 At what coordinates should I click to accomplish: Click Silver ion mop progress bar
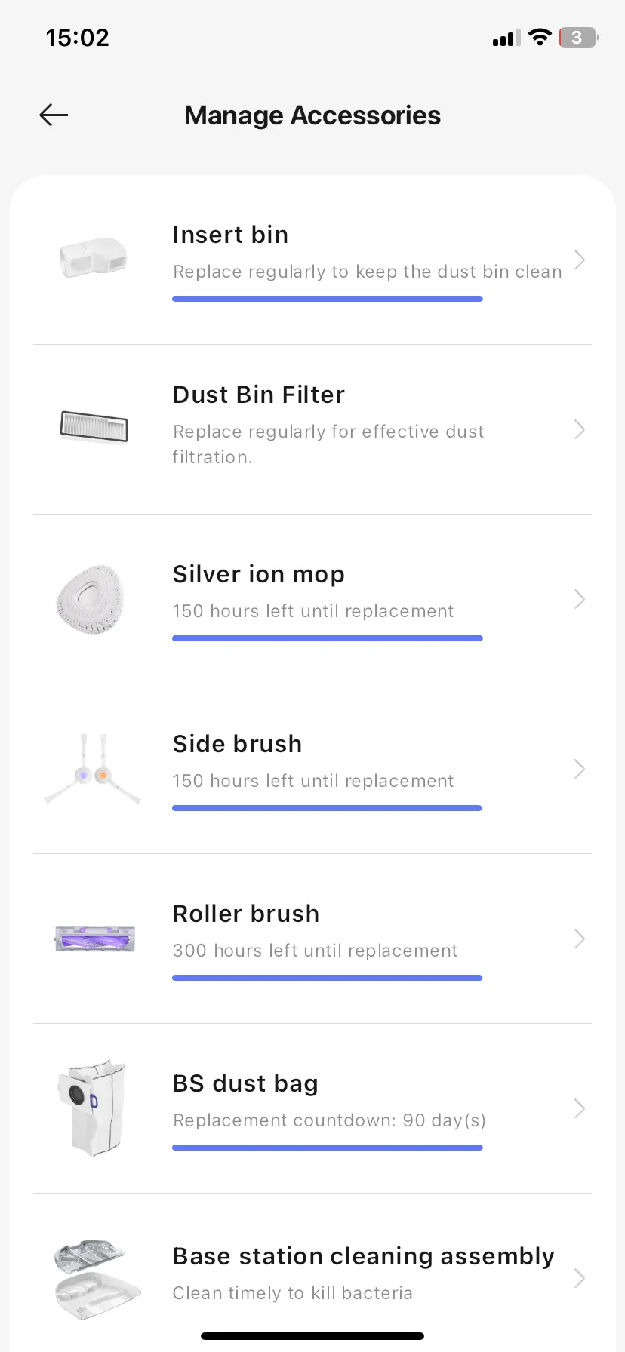(x=327, y=638)
